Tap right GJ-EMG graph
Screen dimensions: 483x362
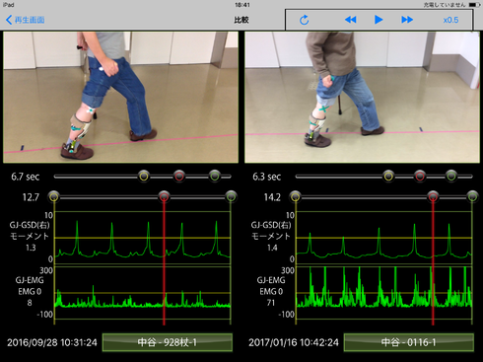[x=383, y=293]
